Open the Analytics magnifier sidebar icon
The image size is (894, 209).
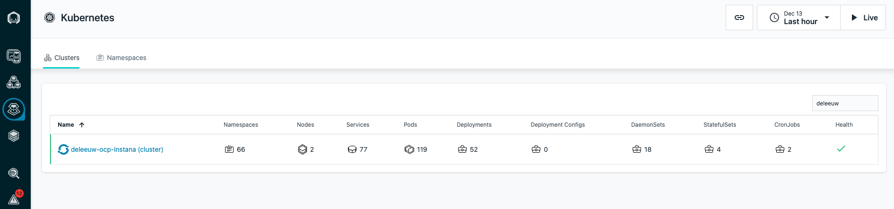click(14, 173)
